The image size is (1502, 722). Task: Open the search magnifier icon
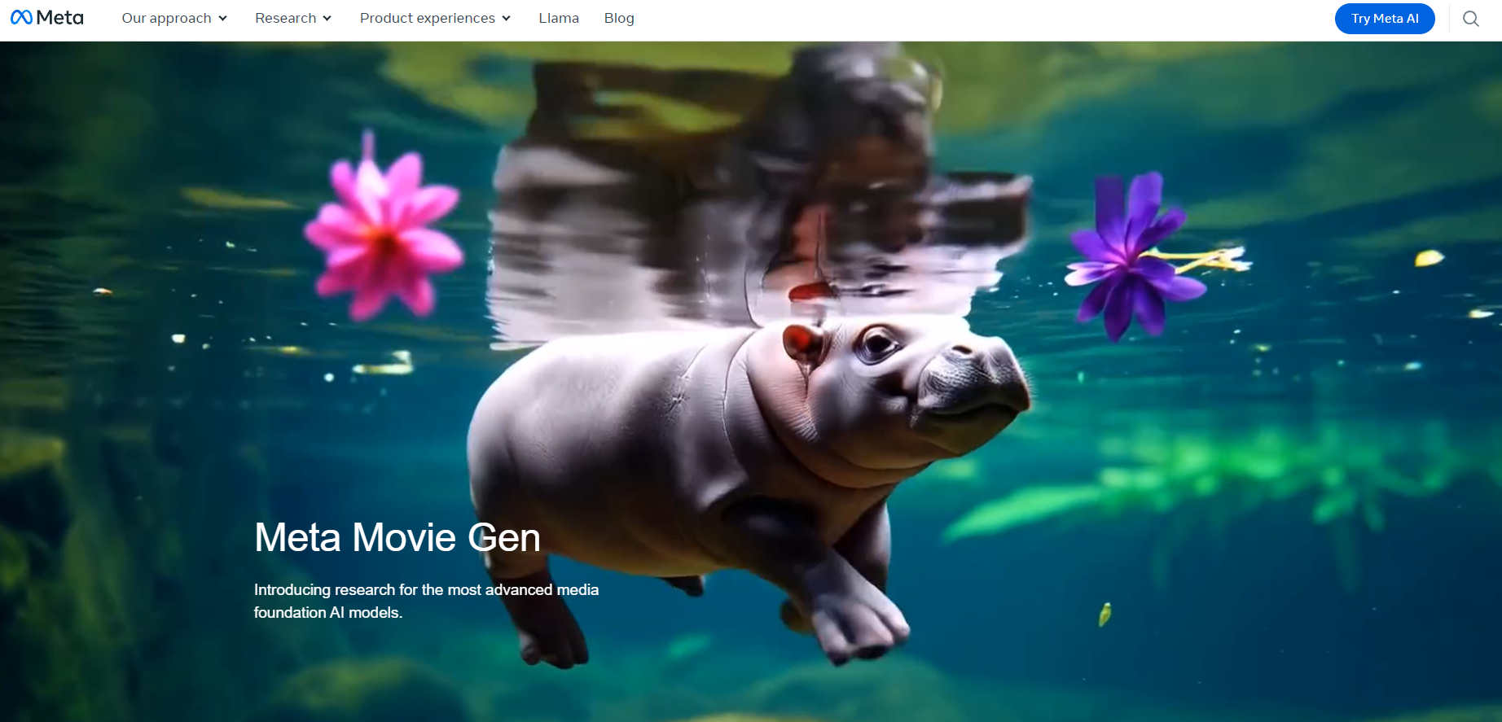pyautogui.click(x=1470, y=19)
